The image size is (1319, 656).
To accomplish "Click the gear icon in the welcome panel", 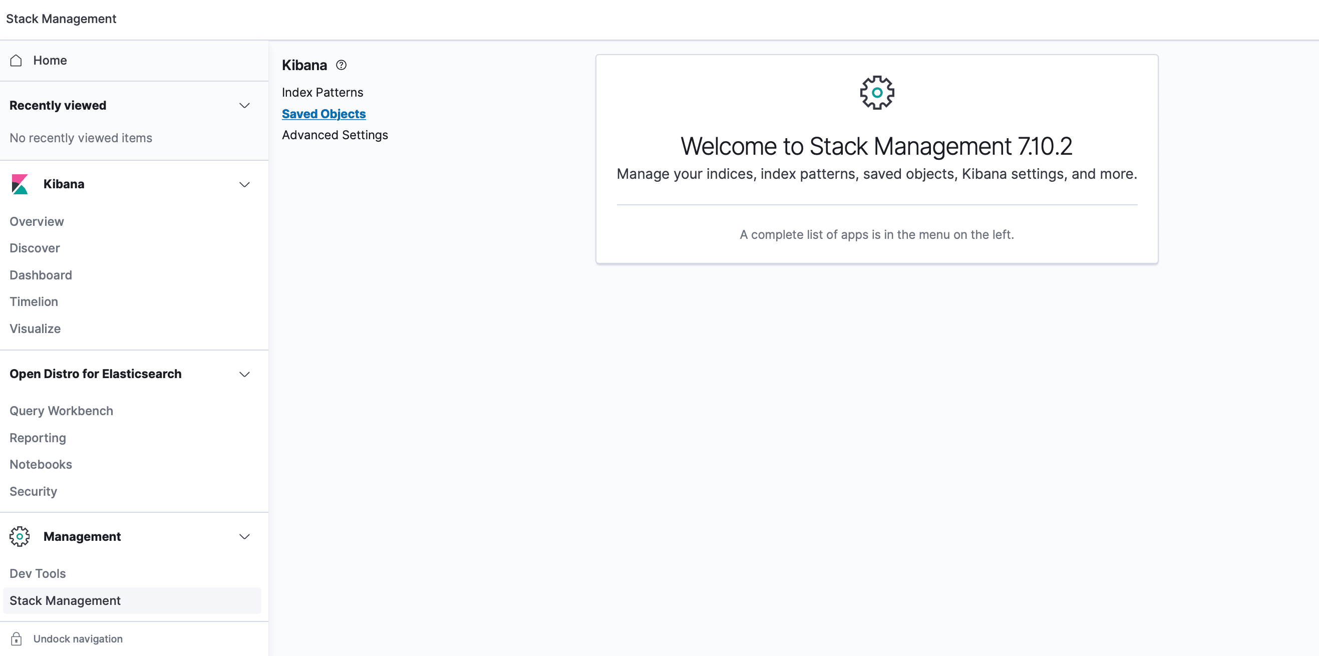I will tap(876, 92).
